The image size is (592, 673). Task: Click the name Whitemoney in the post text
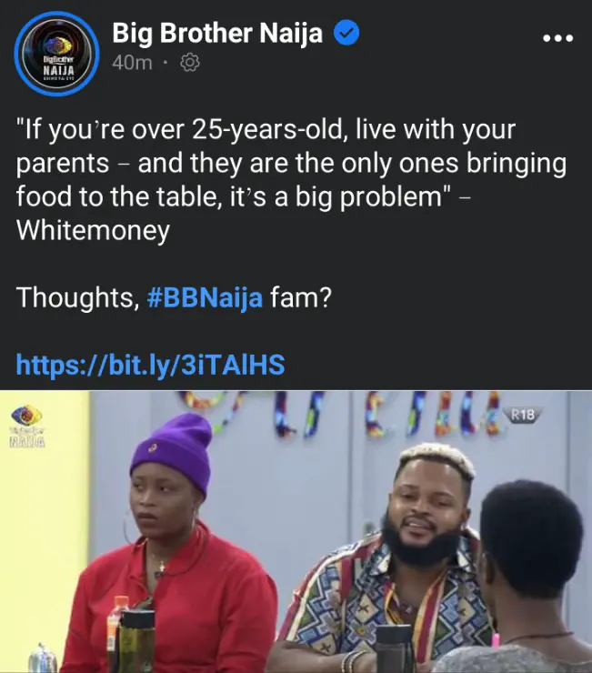point(93,230)
